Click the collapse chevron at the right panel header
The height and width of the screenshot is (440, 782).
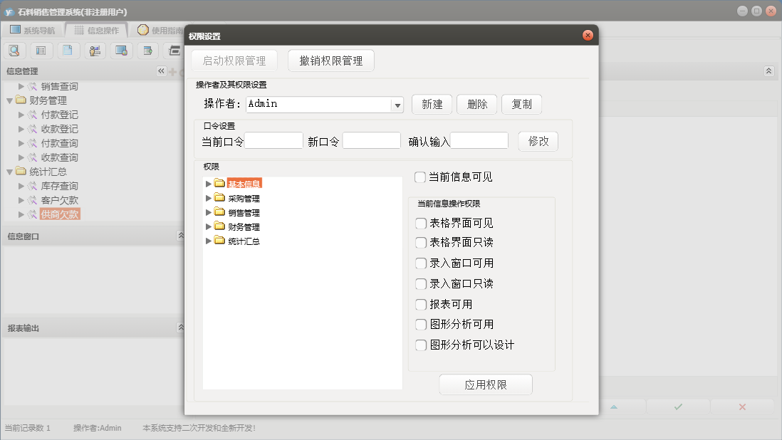768,71
